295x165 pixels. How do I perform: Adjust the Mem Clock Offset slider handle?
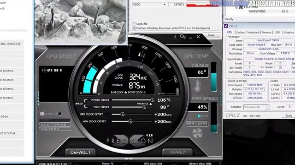(x=130, y=121)
